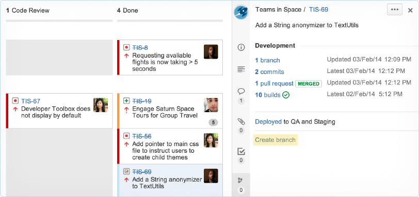Screen dimensions: 419x197
Task: Click the comments count badge showing 1
Action: (x=241, y=101)
